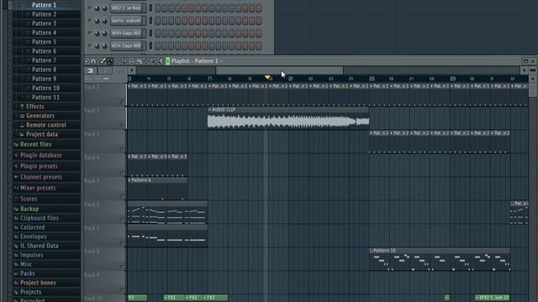Mute the VEE2 Kick channel green LED

[90, 8]
